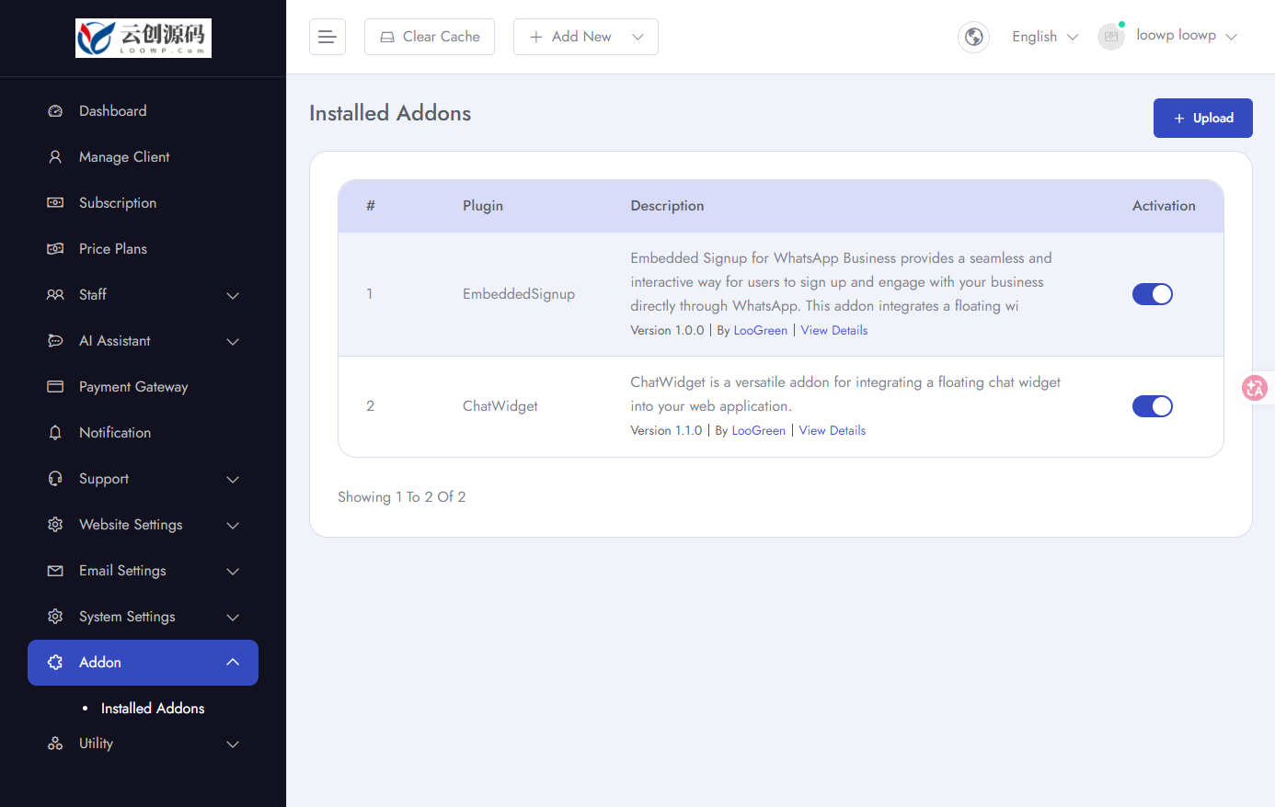Viewport: 1275px width, 807px height.
Task: Click the Manage Client person icon
Action: (55, 157)
